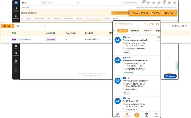Screen dimensions: 191x118
Task: Expand the Priority filter chip
Action: tap(148, 31)
